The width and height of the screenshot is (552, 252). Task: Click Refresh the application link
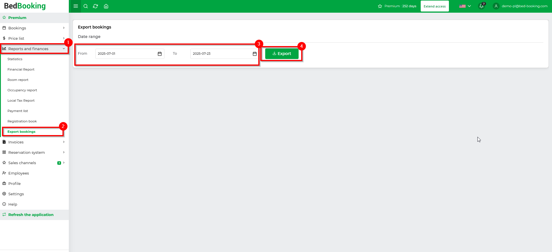pos(31,215)
